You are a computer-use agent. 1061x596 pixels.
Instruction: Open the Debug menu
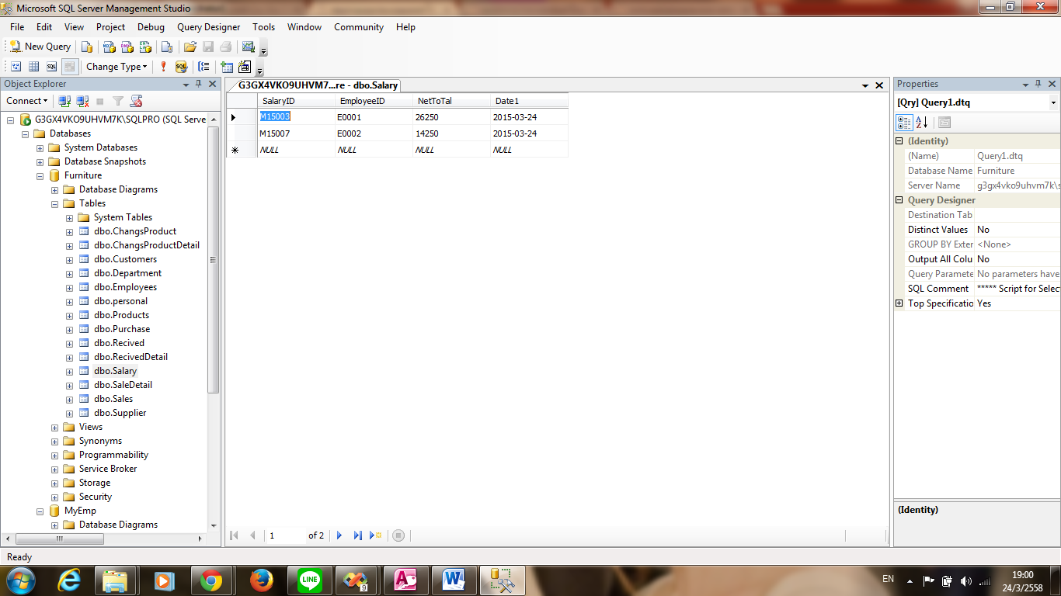(151, 27)
